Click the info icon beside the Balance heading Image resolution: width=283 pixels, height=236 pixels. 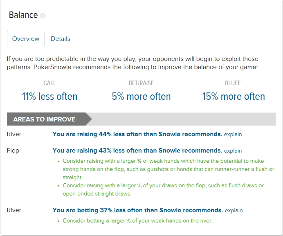[43, 16]
